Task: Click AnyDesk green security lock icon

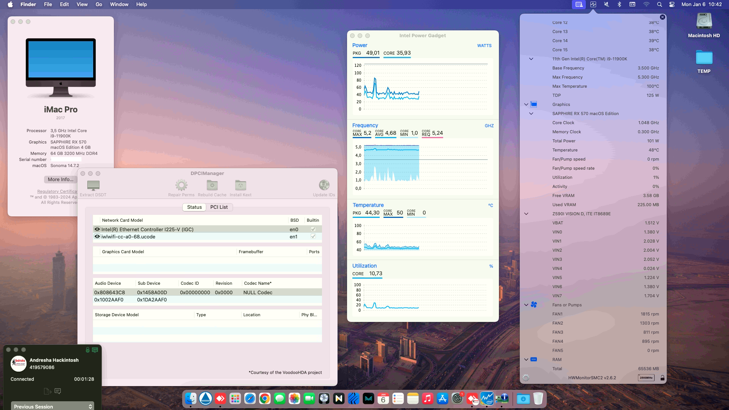Action: [88, 350]
